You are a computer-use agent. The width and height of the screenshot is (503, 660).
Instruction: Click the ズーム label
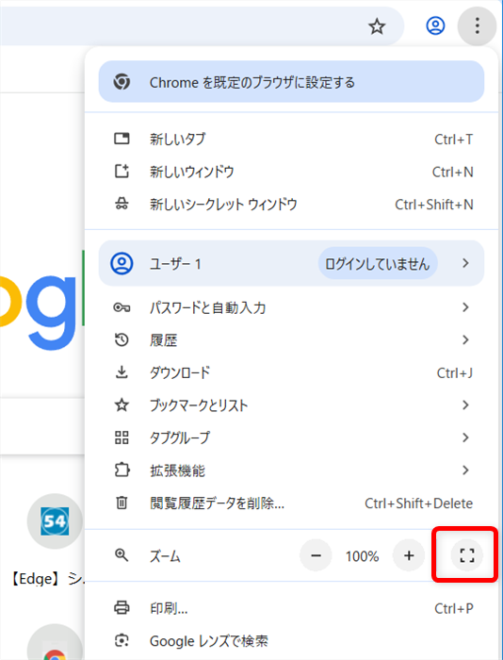pyautogui.click(x=165, y=556)
